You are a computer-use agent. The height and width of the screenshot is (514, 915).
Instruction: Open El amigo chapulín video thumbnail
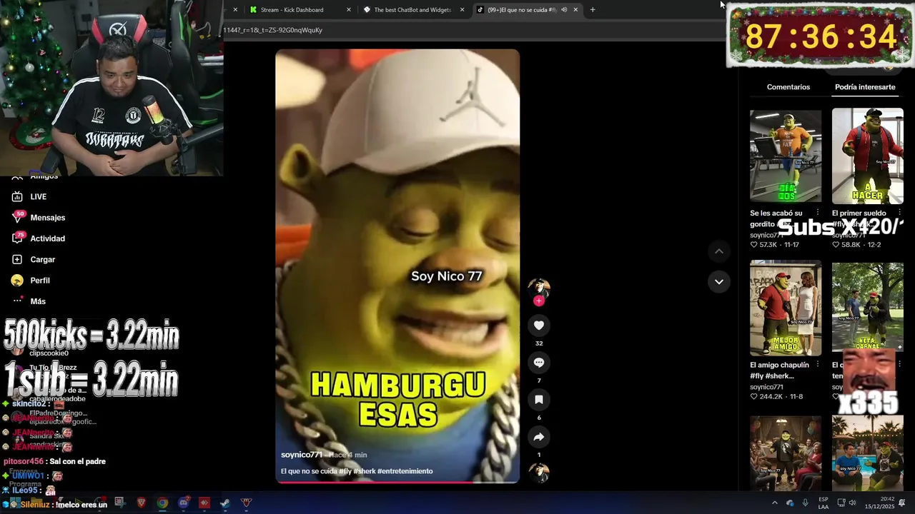coord(786,308)
